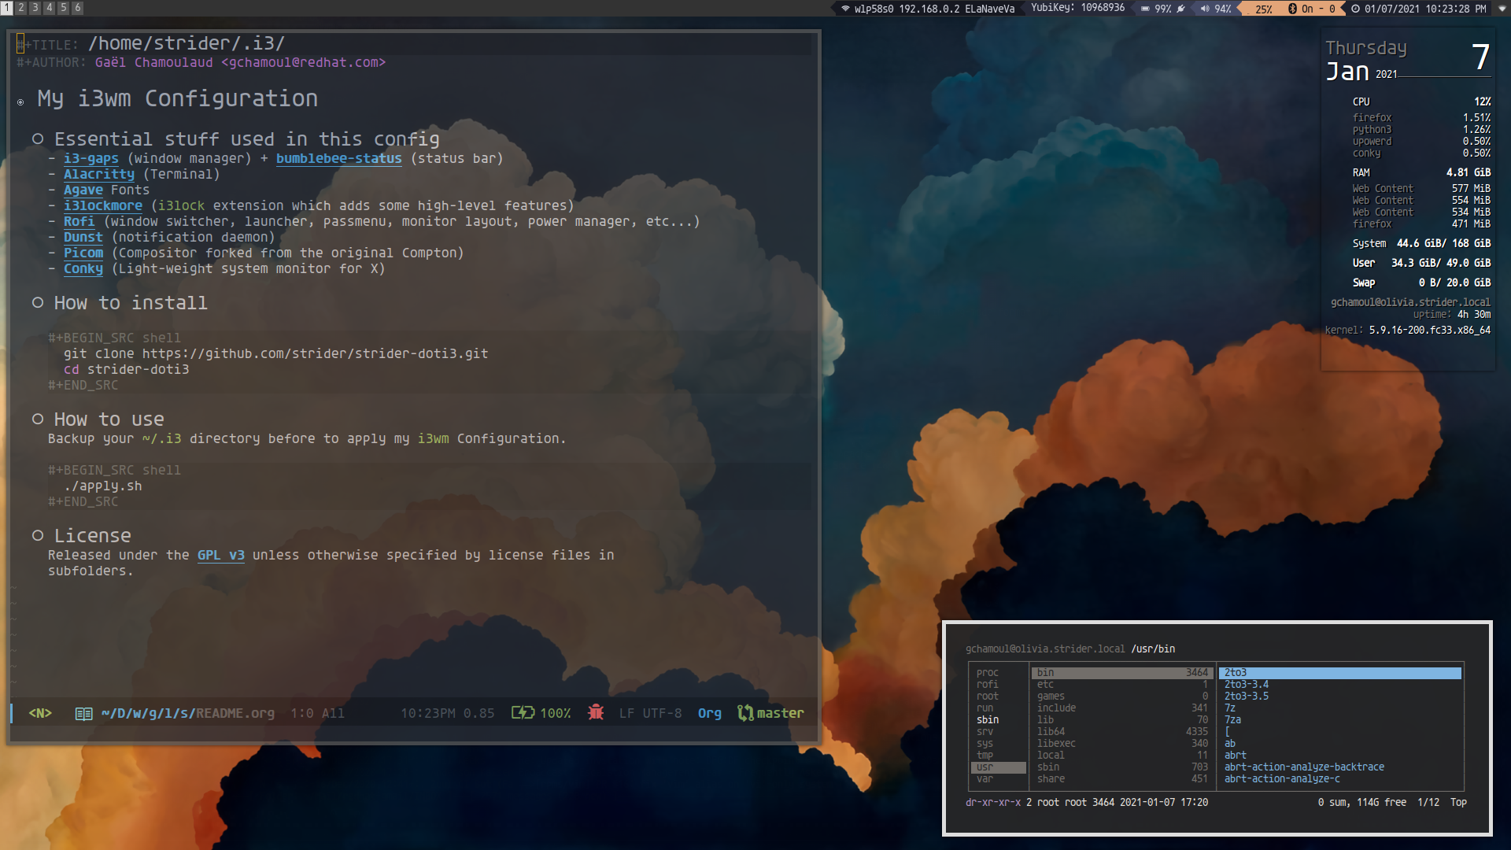This screenshot has height=850, width=1511.
Task: Click the 25% orange status bar segment
Action: (x=1264, y=9)
